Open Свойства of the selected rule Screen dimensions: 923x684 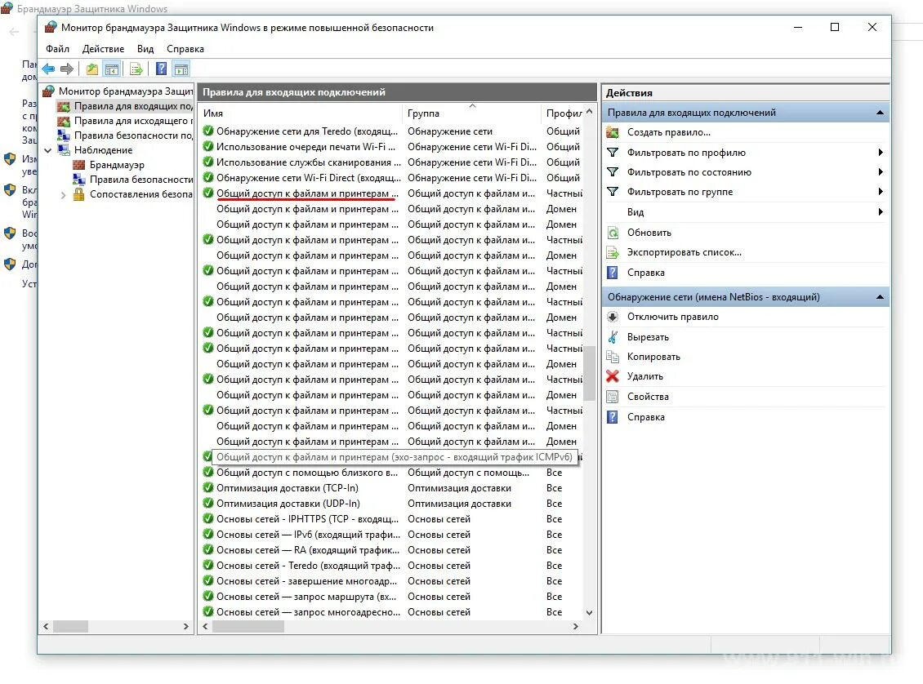click(x=648, y=397)
